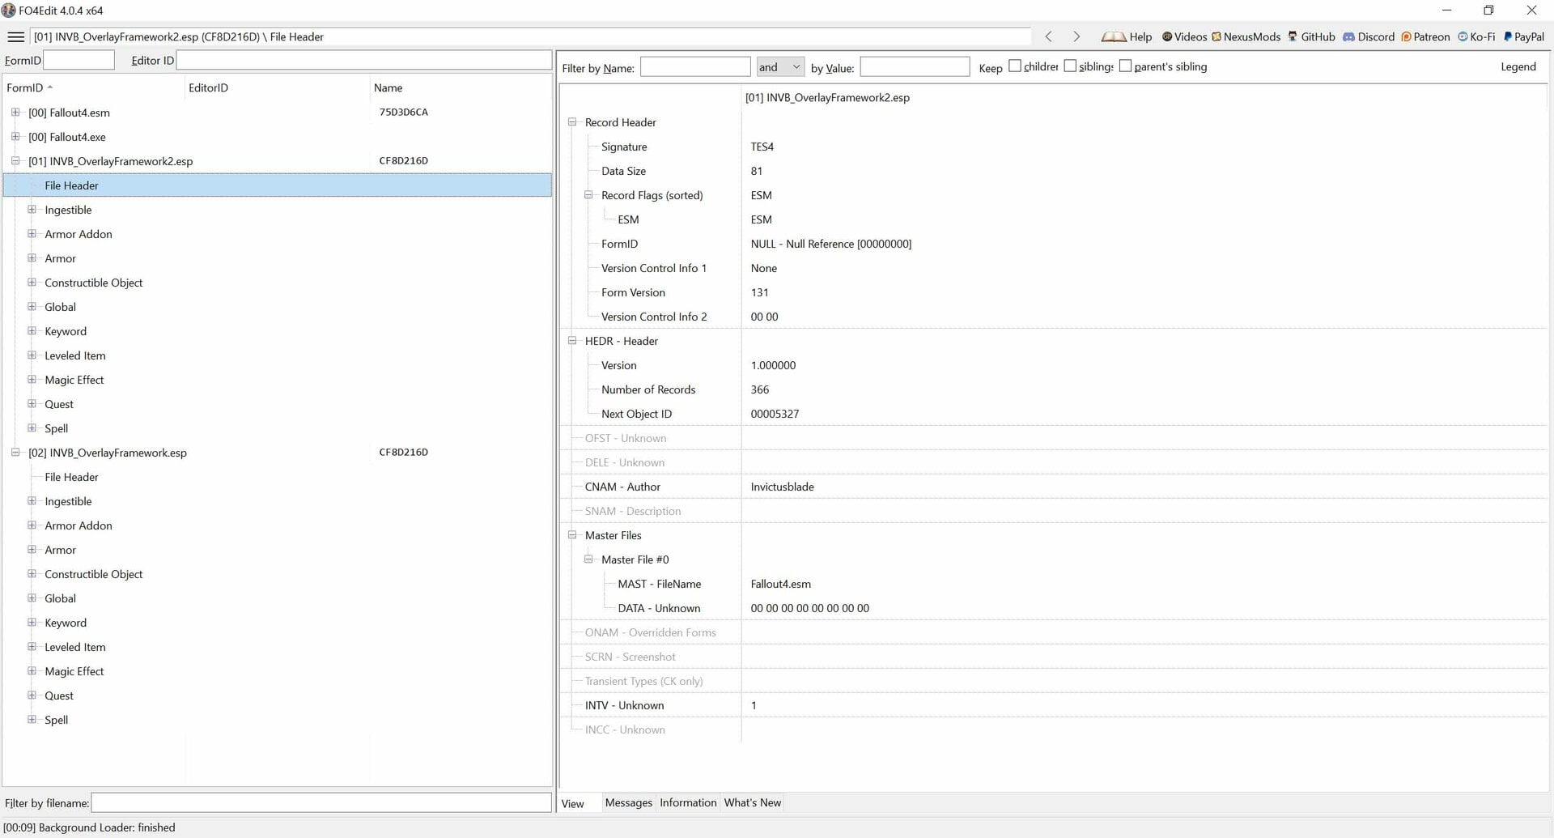The width and height of the screenshot is (1554, 838).
Task: Switch to the View tab
Action: coord(573,803)
